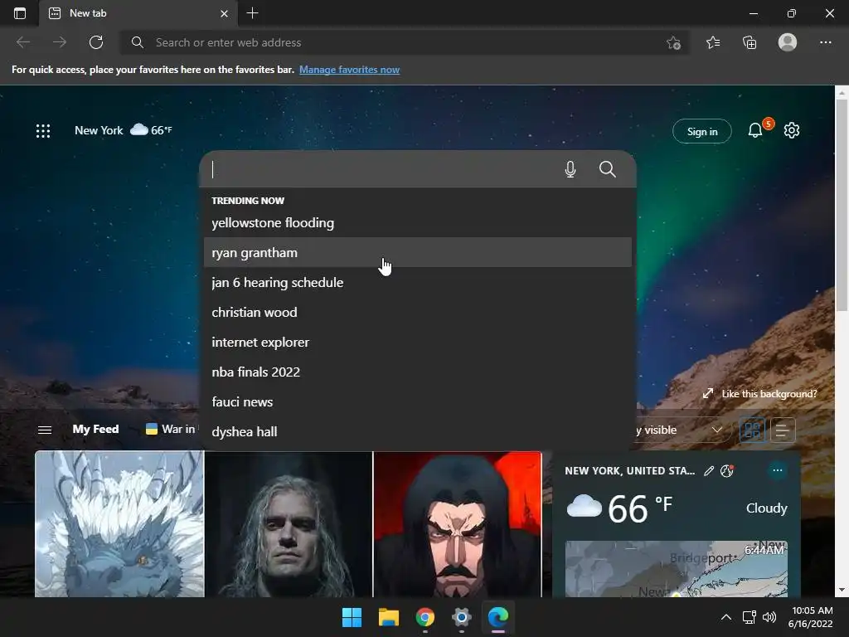Open Google Chrome from taskbar
The image size is (849, 637).
425,617
